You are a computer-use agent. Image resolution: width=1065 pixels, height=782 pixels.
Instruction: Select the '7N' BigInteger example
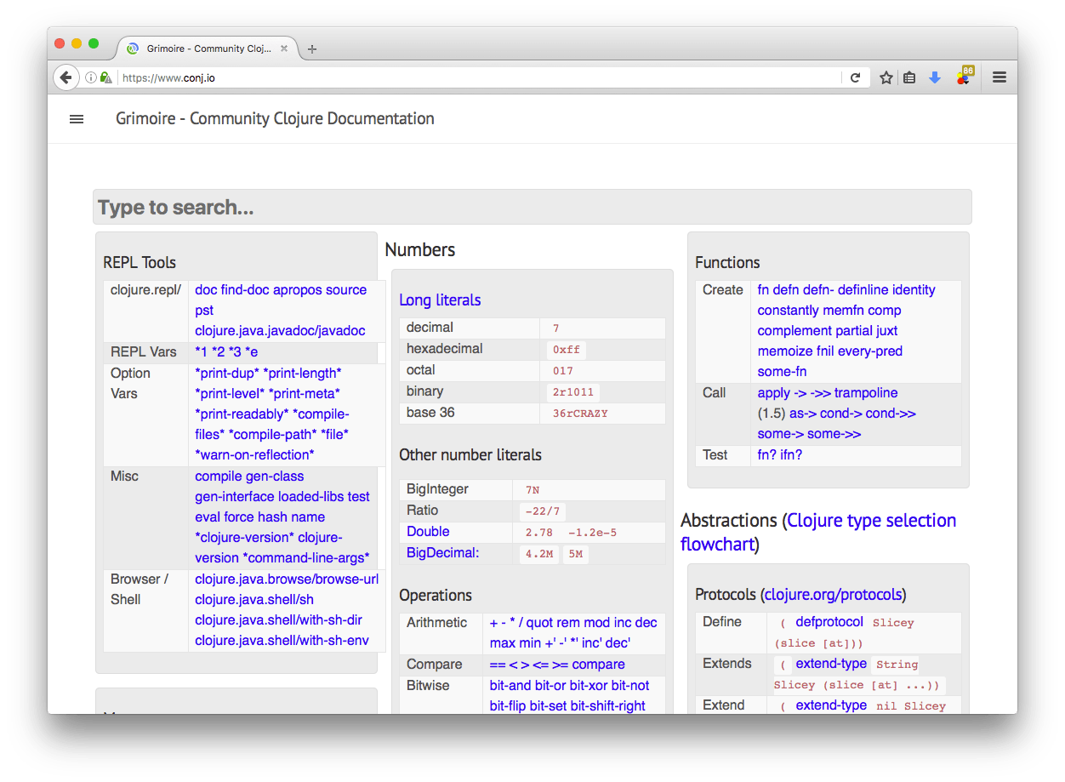[532, 490]
